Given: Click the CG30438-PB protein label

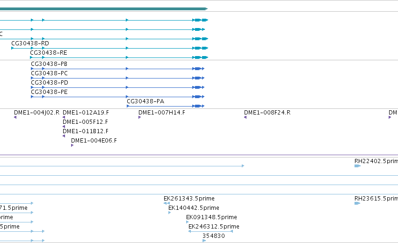Looking at the screenshot, I should tap(49, 64).
